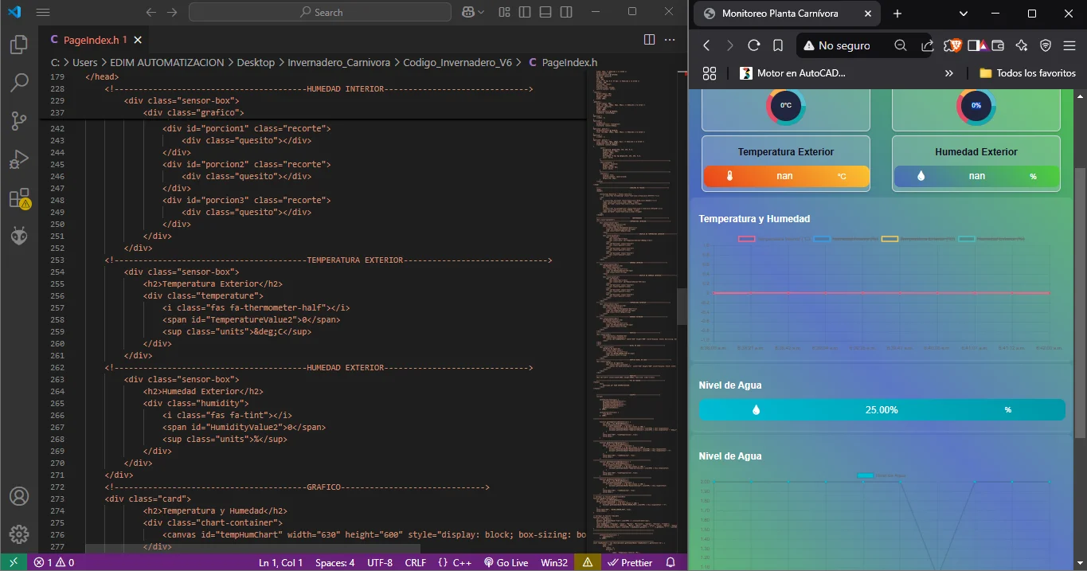Toggle the split editor layout icon
Viewport: 1087px width, 571px height.
(650, 40)
